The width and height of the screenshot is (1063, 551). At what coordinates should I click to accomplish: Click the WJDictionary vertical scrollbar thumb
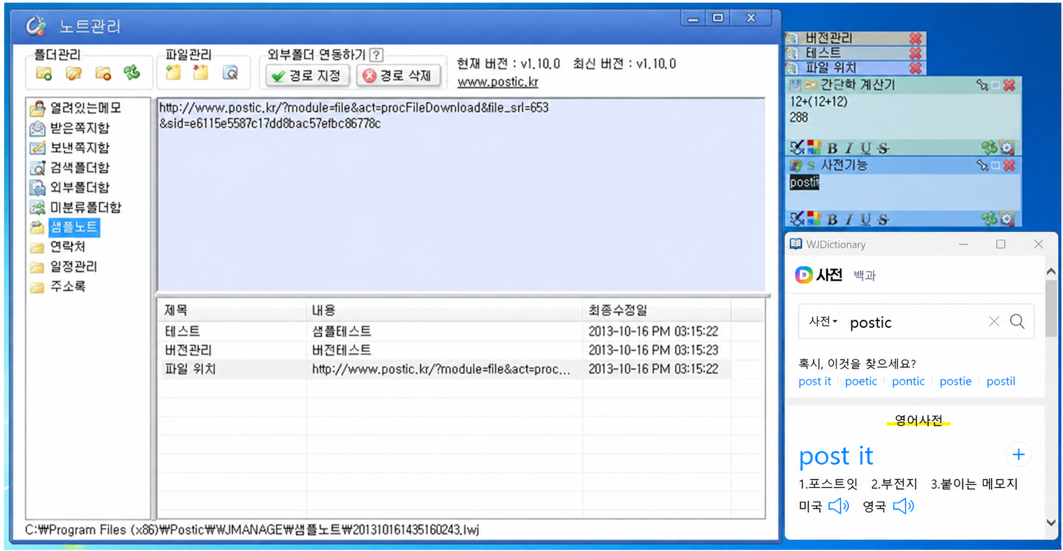point(1051,309)
